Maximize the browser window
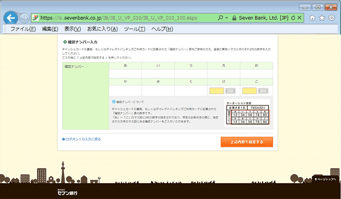 click(318, 7)
